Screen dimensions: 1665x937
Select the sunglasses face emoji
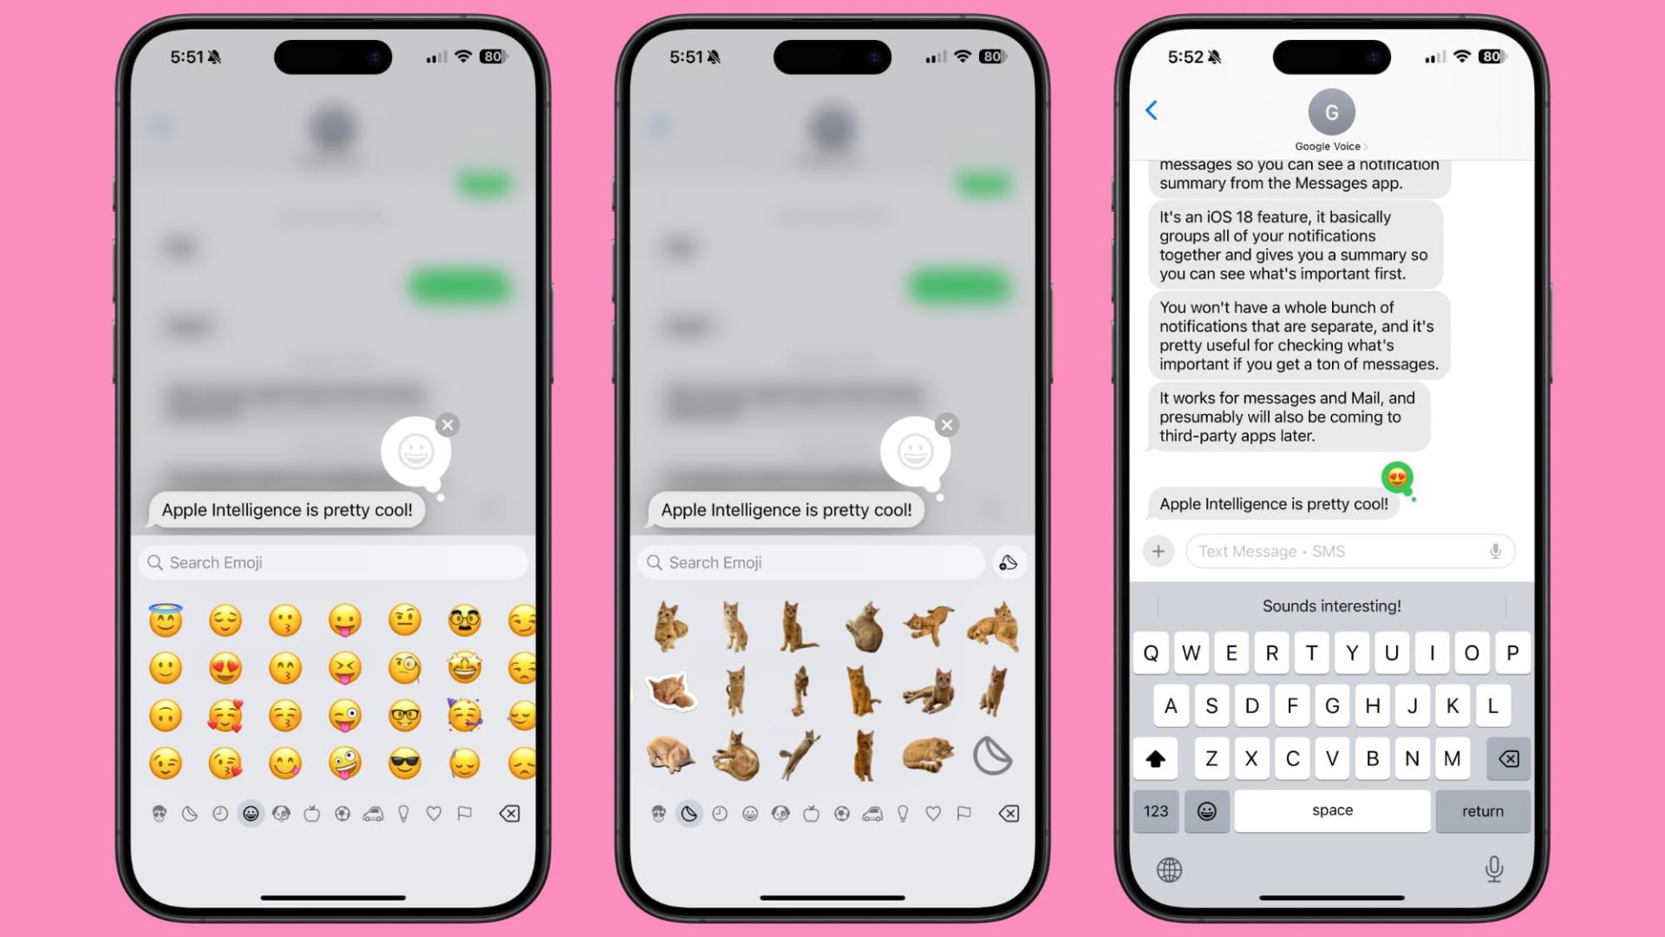pos(403,763)
